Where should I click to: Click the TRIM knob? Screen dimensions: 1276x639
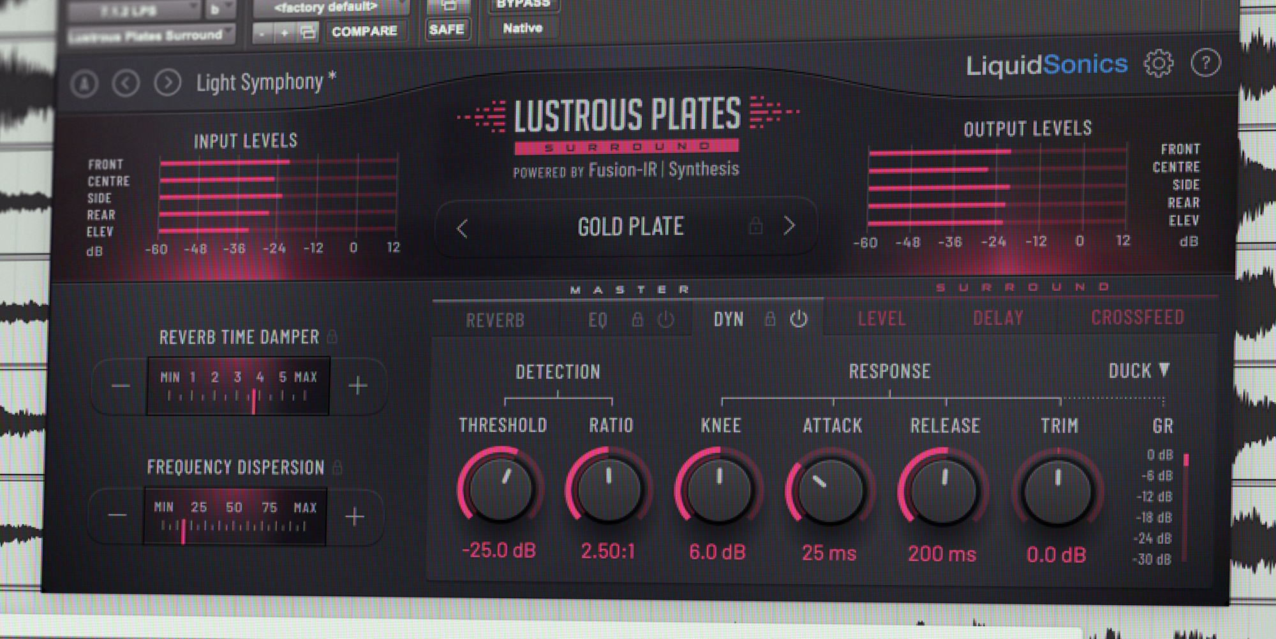pos(1058,493)
